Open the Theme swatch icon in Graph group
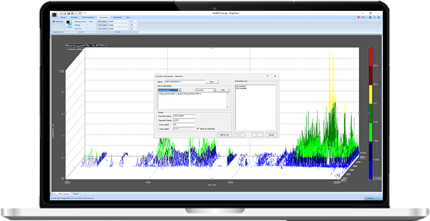Image resolution: width=430 pixels, height=221 pixels. (69, 23)
